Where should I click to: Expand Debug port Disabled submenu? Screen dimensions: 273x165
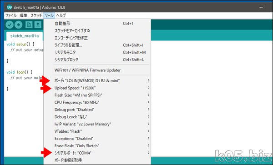pos(97,110)
